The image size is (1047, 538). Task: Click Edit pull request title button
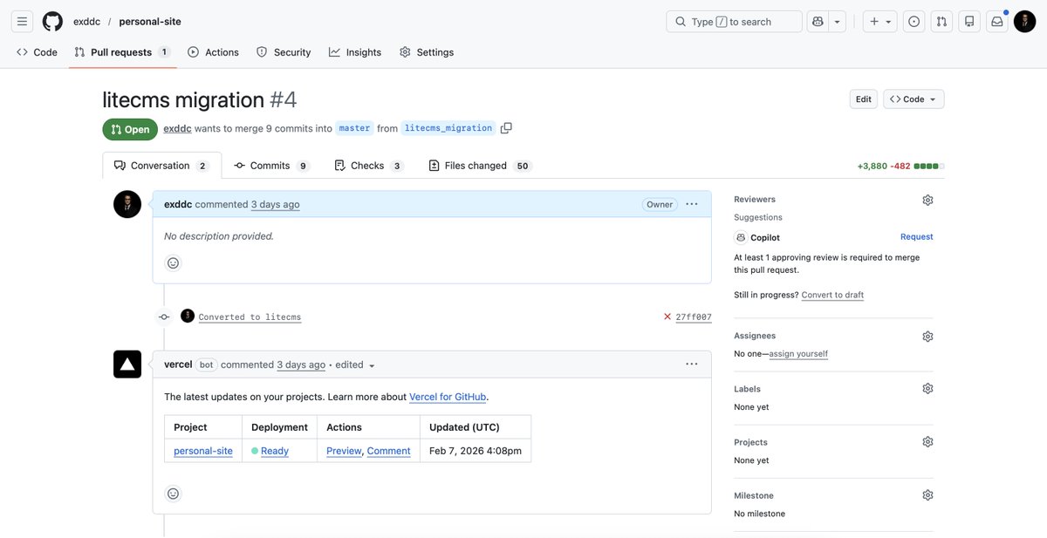point(863,99)
